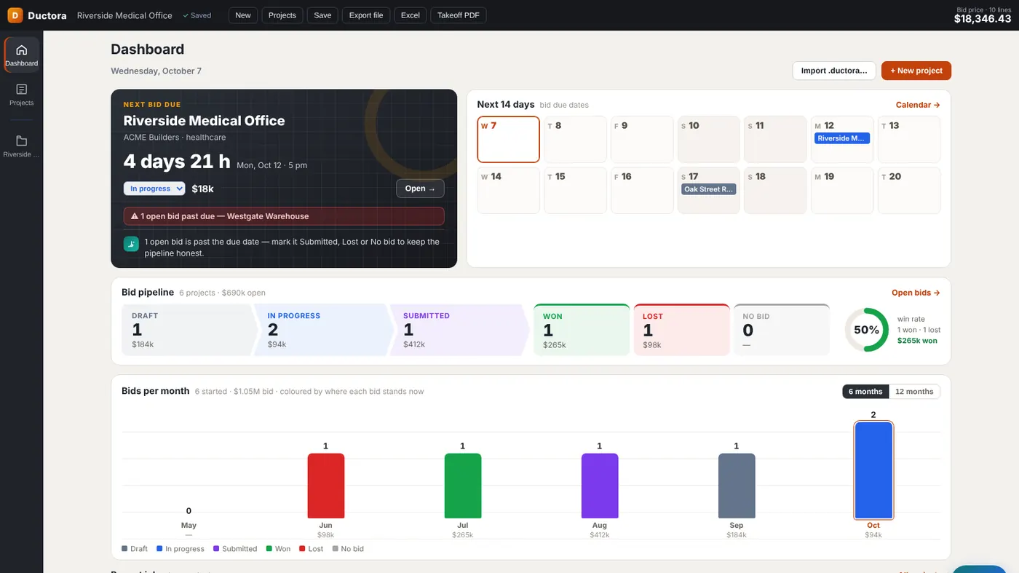Click the Lost pipeline card
The width and height of the screenshot is (1019, 573).
pos(681,330)
